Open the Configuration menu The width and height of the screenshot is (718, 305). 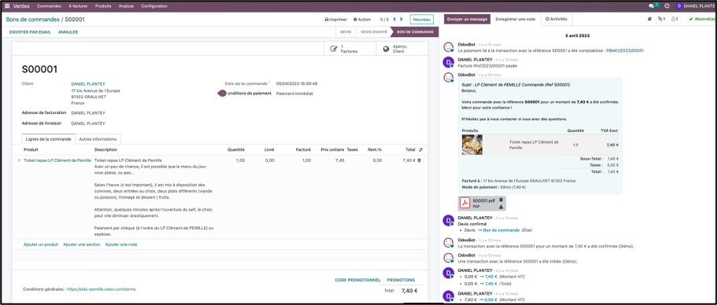click(x=154, y=6)
